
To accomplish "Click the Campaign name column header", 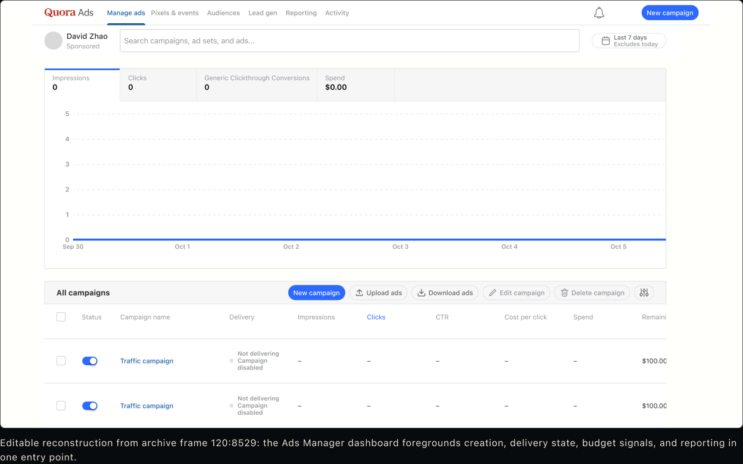I will [x=145, y=317].
